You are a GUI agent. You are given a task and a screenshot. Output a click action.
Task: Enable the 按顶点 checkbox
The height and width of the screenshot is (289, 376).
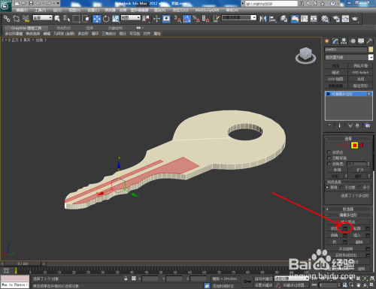pos(329,152)
